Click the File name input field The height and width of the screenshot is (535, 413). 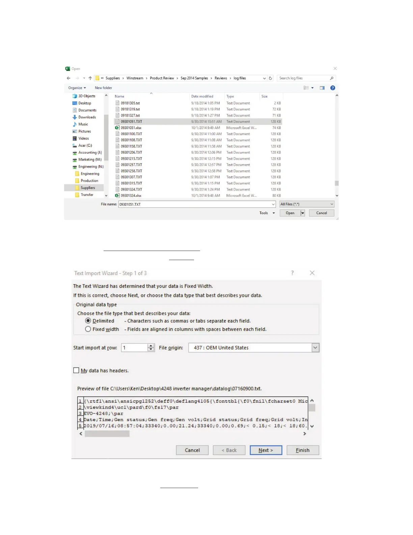pos(195,204)
